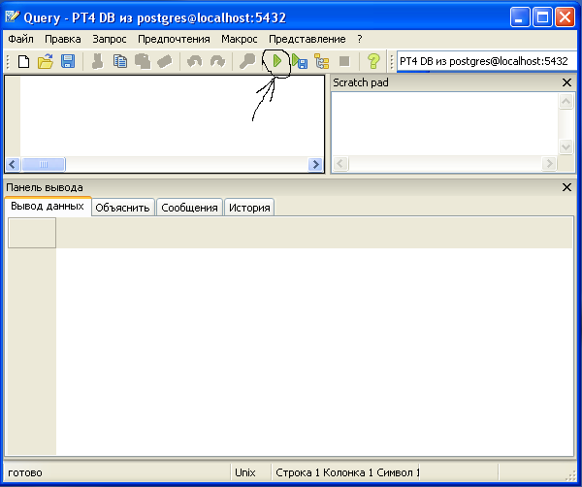Screen dimensions: 582x487
Task: Create a new query file
Action: [x=23, y=61]
